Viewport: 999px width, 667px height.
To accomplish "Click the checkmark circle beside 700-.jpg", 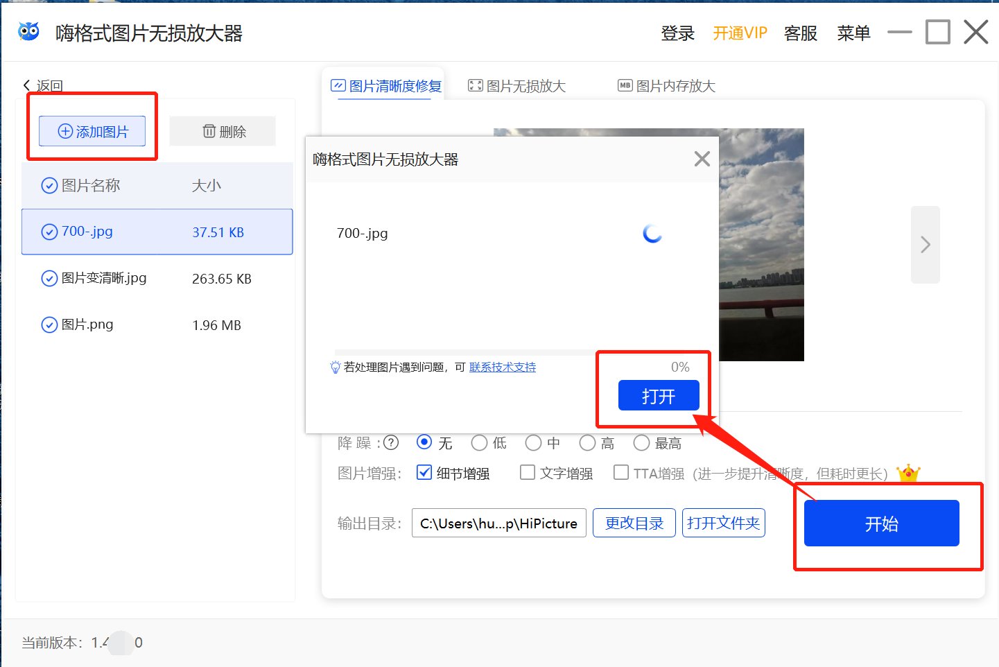I will pos(49,232).
